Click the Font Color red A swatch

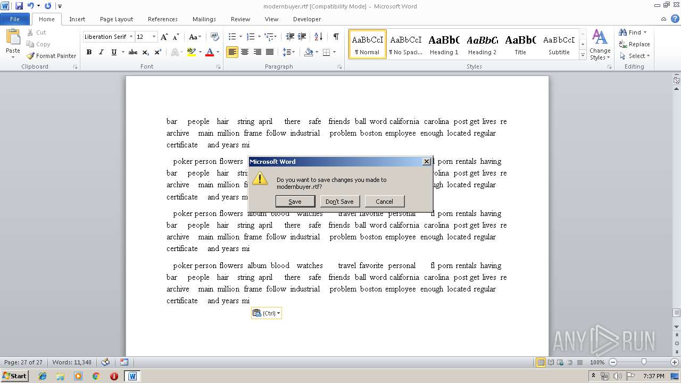tap(210, 52)
